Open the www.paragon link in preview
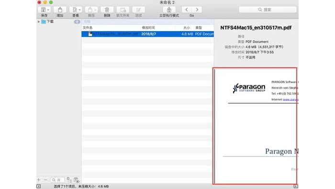This screenshot has height=189, width=335. (x=291, y=100)
